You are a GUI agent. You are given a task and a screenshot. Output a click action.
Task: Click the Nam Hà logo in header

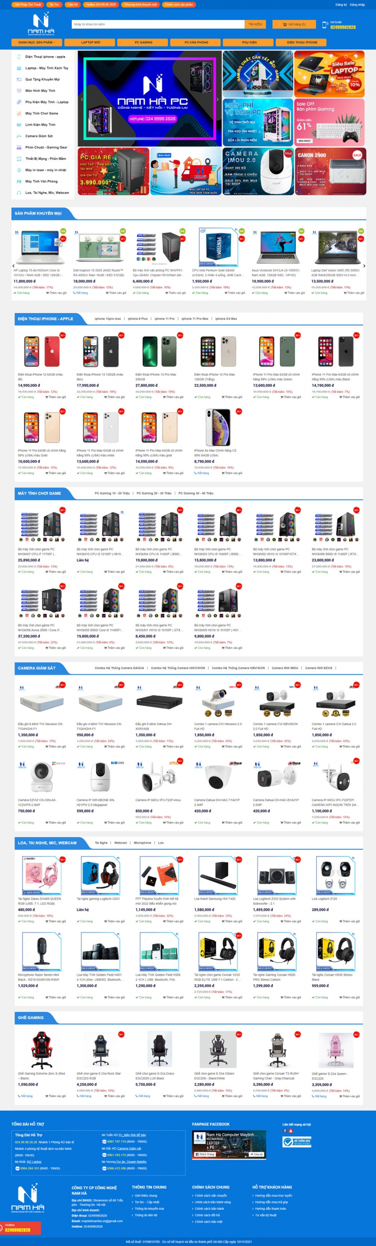point(41,24)
